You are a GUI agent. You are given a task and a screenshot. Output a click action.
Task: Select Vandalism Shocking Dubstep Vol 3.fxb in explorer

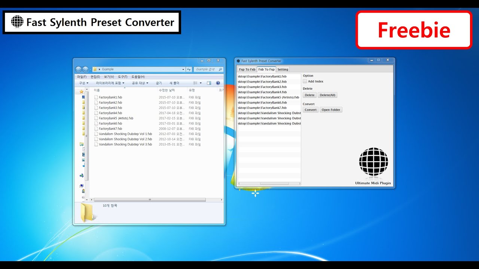click(x=125, y=144)
